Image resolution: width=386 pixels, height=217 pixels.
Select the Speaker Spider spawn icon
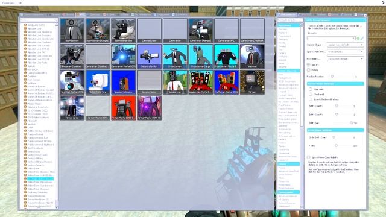150,82
